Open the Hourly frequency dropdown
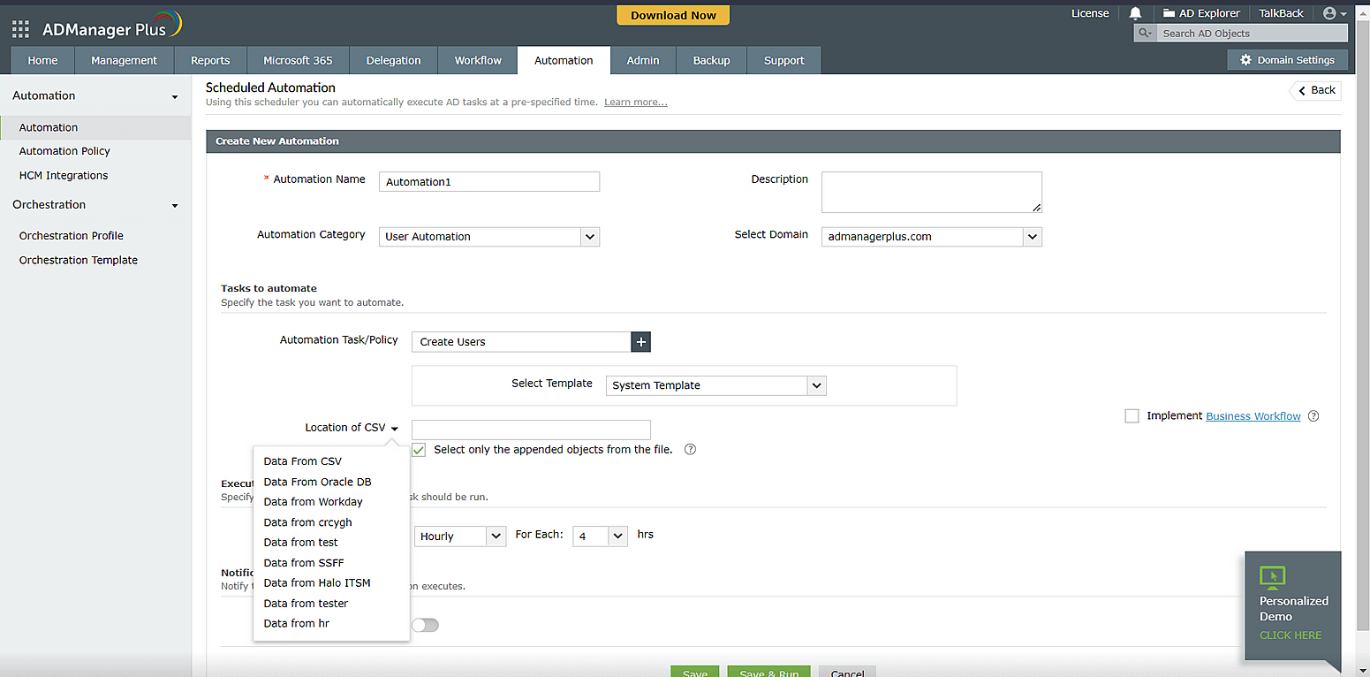The width and height of the screenshot is (1370, 677). (460, 536)
